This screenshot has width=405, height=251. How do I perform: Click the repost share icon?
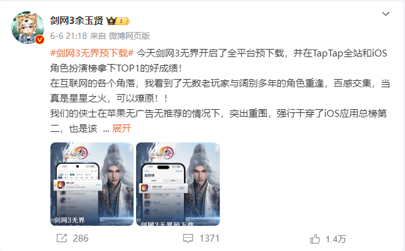tap(62, 238)
